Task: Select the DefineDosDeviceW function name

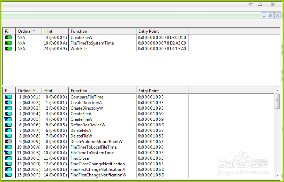Action: coord(88,125)
